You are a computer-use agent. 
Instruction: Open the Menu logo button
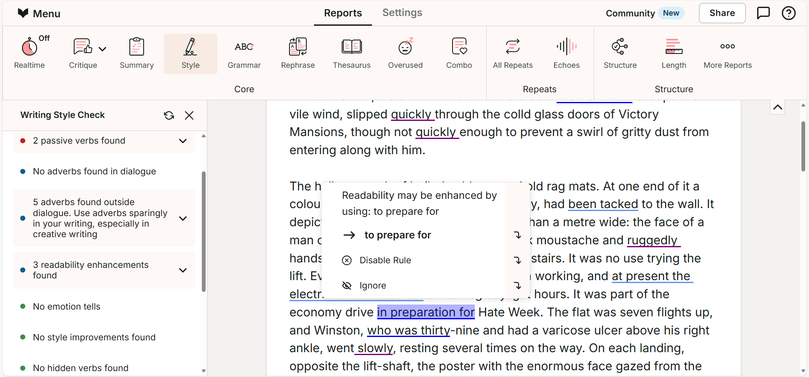coord(39,13)
